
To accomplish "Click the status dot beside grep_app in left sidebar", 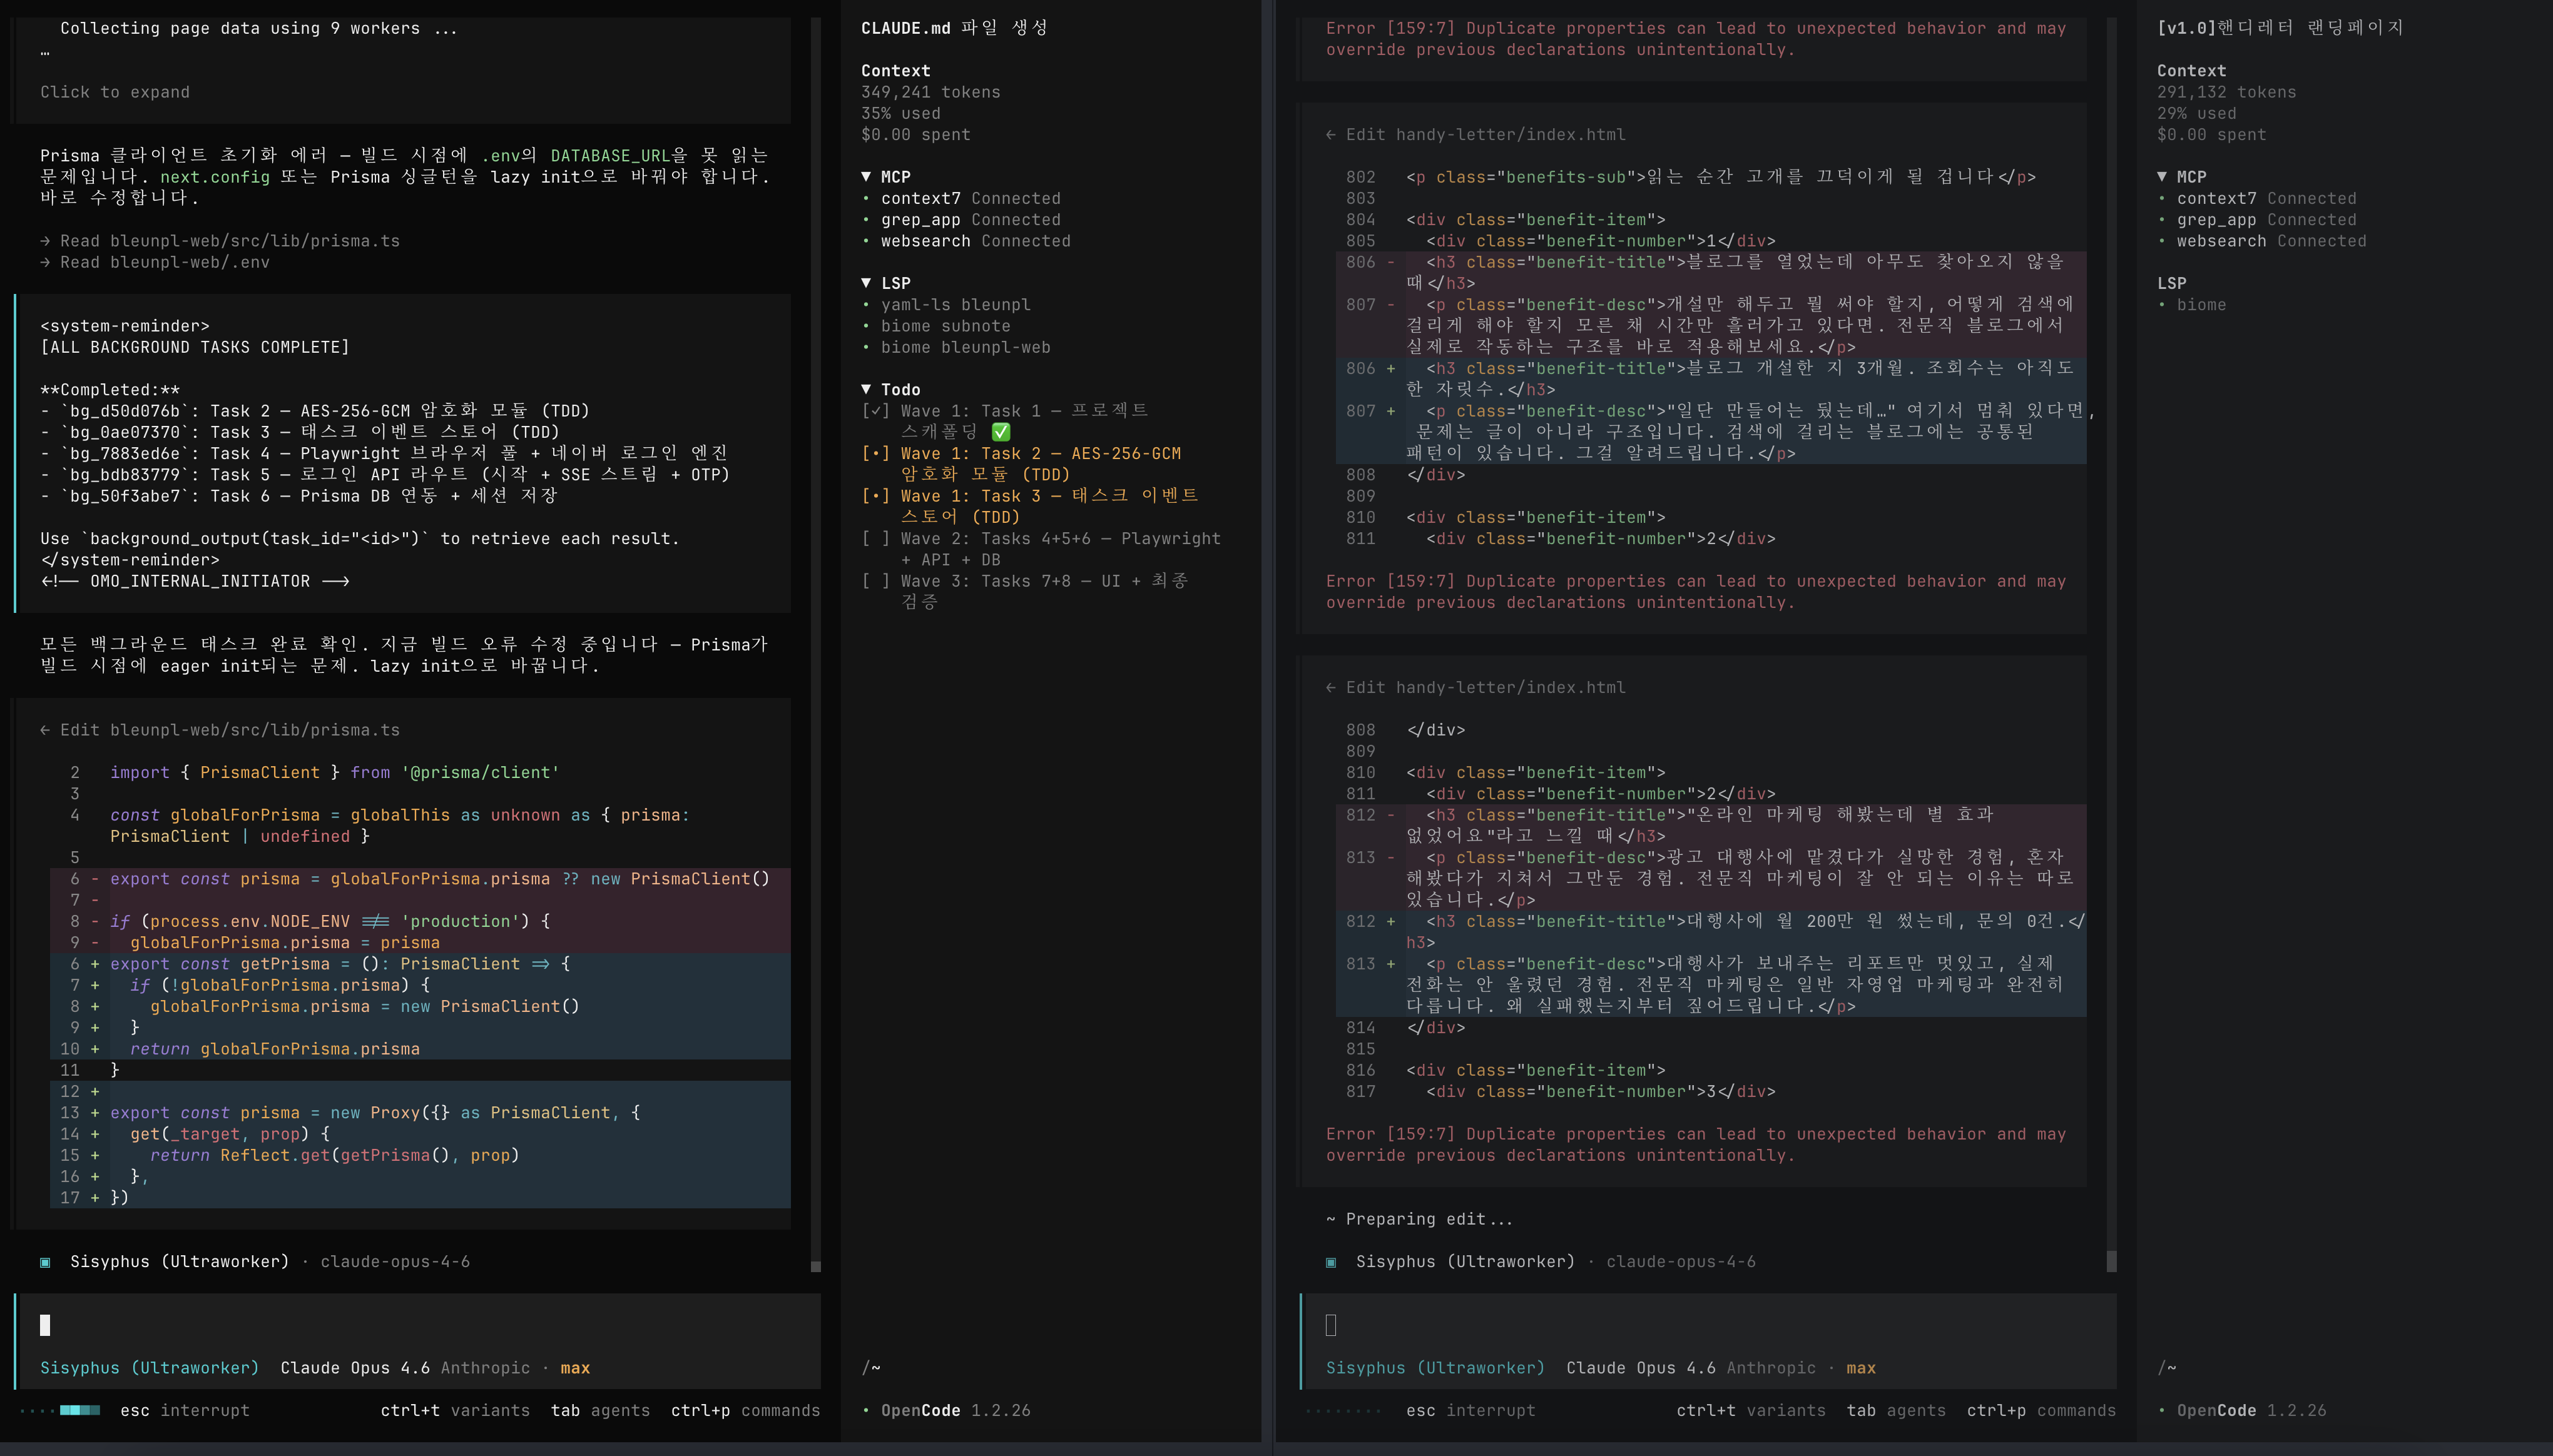I will pyautogui.click(x=867, y=220).
